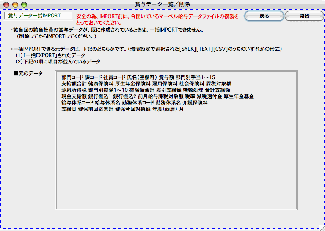325x231 pixels.
Task: Click the 戻る button
Action: click(264, 16)
